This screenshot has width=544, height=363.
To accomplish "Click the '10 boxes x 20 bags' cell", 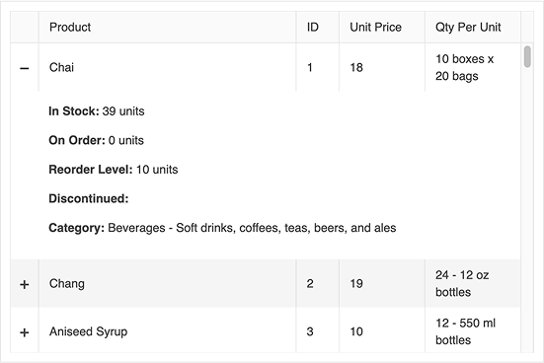I will (x=473, y=67).
